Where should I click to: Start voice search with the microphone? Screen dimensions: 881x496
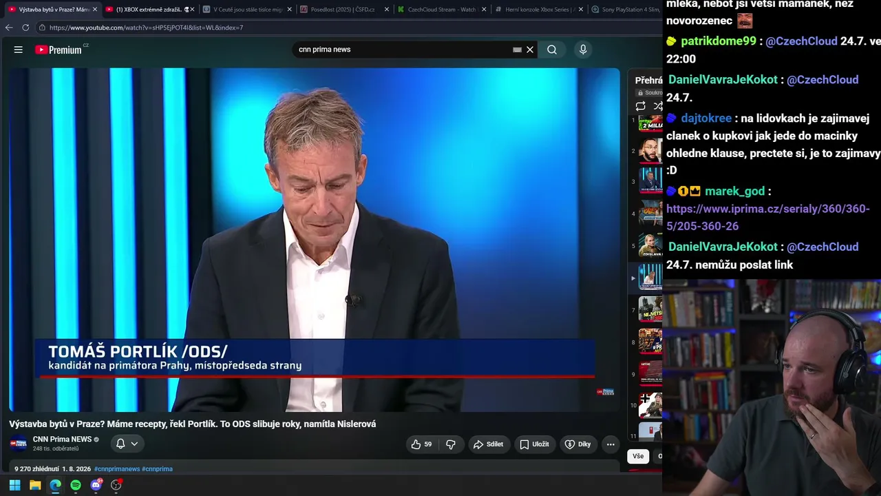click(583, 50)
